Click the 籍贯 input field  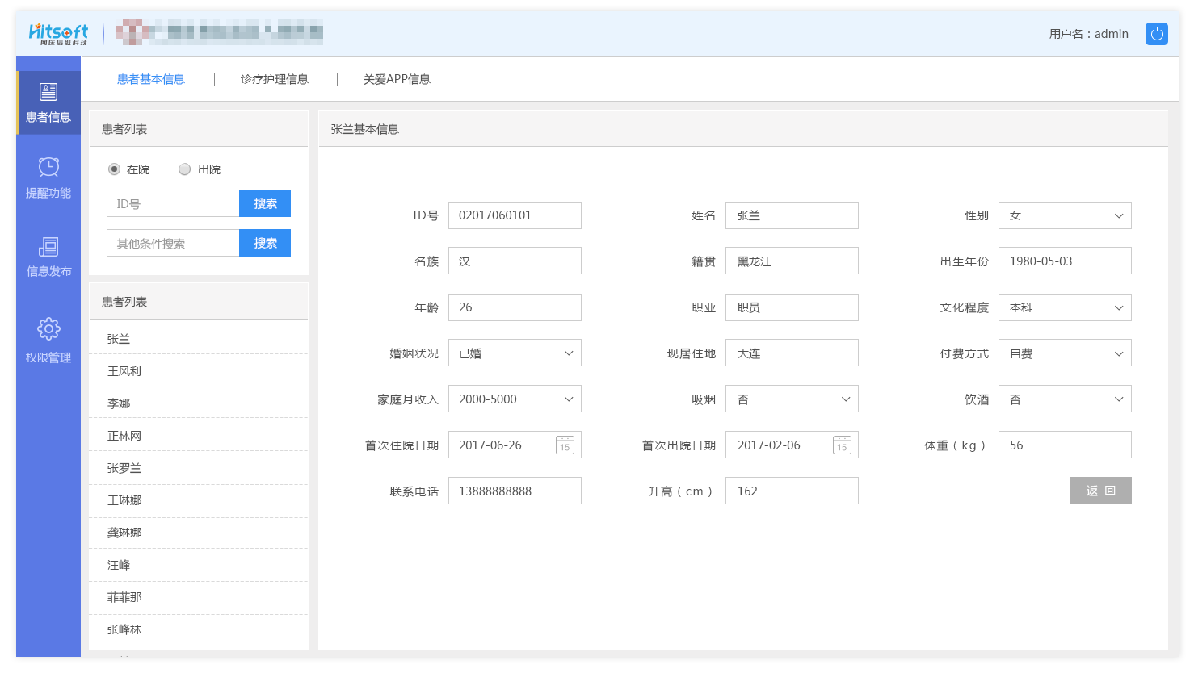792,261
